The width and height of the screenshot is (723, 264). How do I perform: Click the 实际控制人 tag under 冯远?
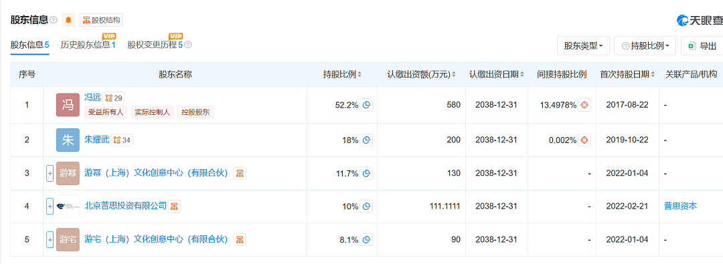coord(153,112)
